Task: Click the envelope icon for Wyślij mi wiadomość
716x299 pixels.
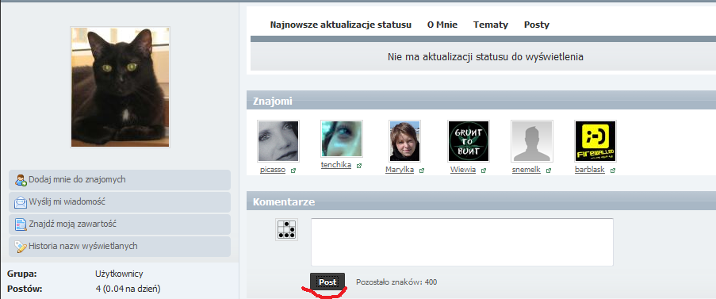Action: (21, 201)
